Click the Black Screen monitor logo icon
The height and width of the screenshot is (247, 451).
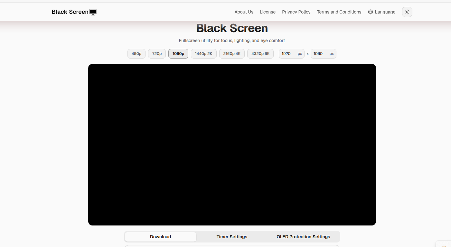(x=93, y=12)
